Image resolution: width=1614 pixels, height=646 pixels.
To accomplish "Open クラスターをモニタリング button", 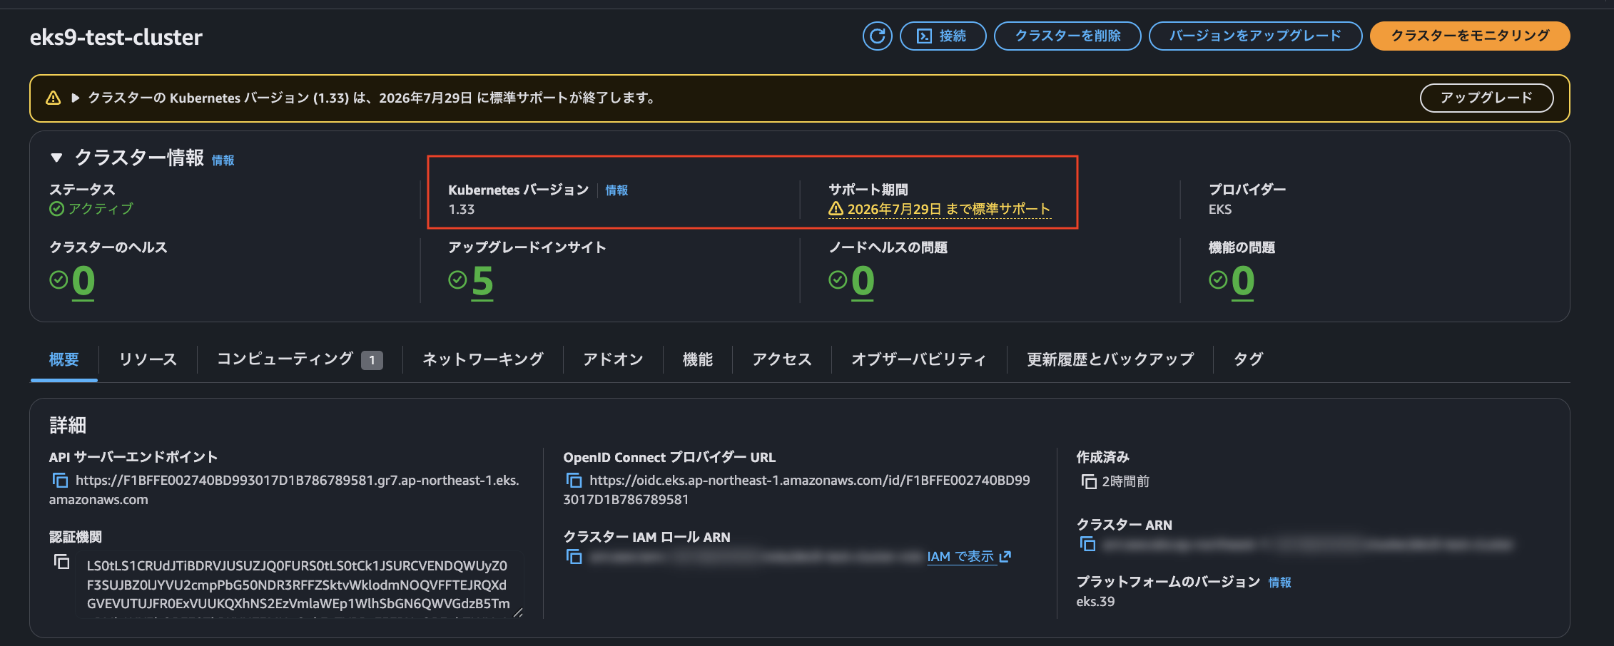I will point(1470,36).
